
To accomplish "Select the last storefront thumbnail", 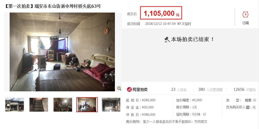I will pos(111,105).
